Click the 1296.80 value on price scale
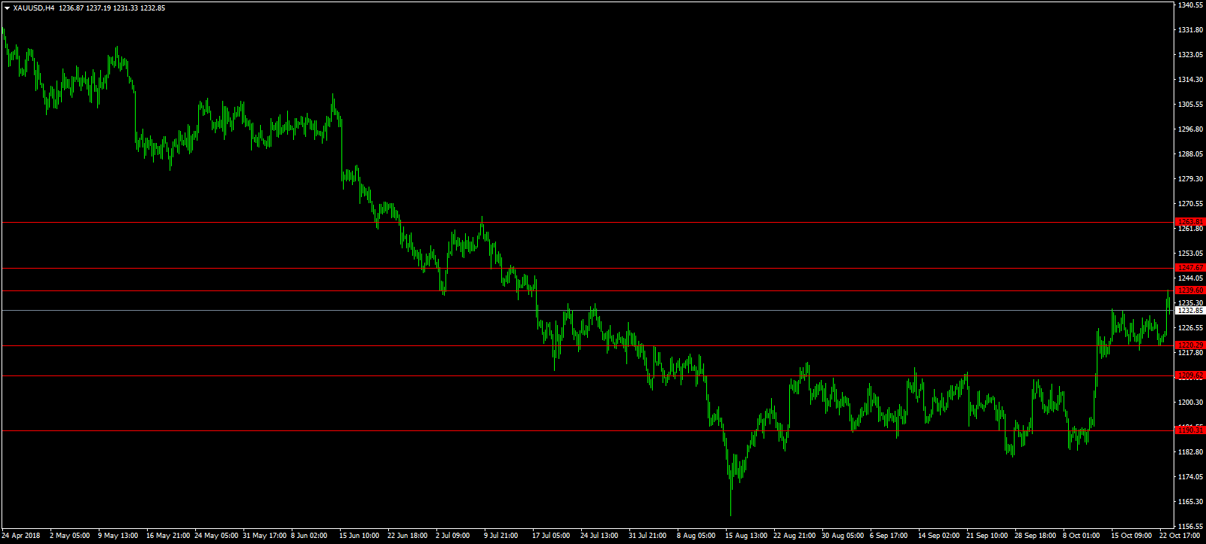 tap(1190, 129)
